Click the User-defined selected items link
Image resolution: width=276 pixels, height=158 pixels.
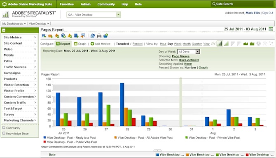pos(189,60)
